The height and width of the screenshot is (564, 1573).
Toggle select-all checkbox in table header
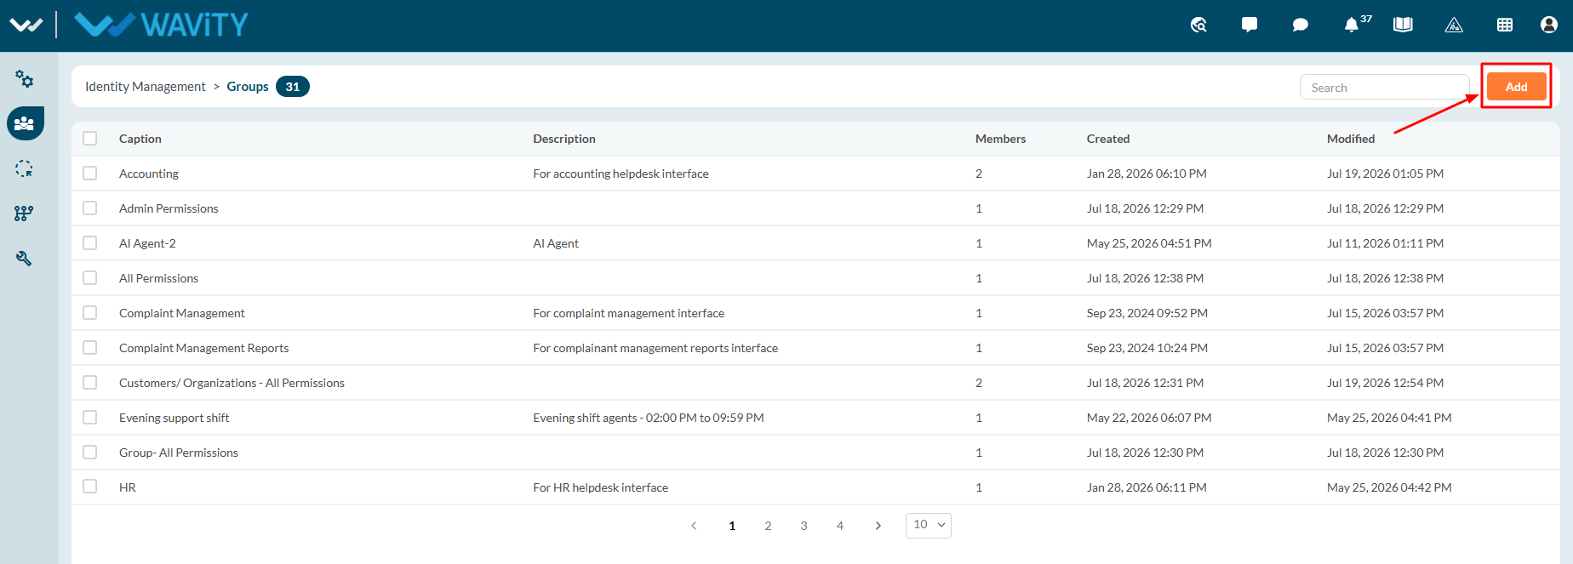[x=90, y=138]
